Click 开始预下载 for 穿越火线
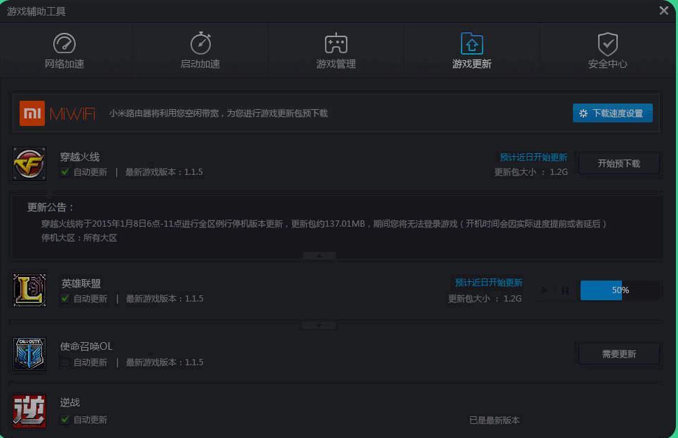 tap(618, 163)
